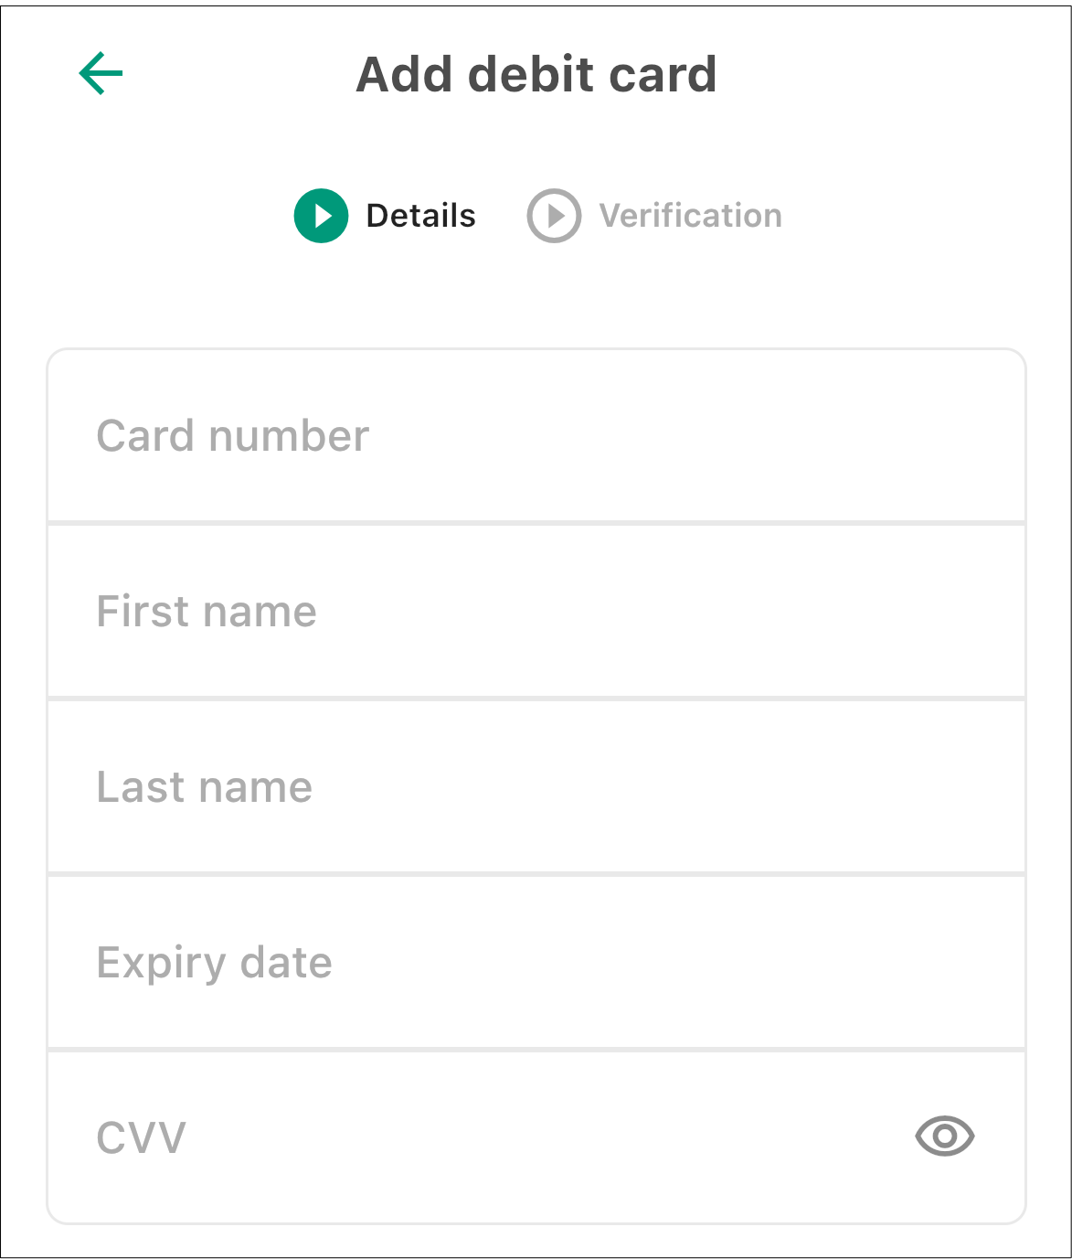1072x1259 pixels.
Task: Click the Card number placeholder text
Action: [233, 436]
